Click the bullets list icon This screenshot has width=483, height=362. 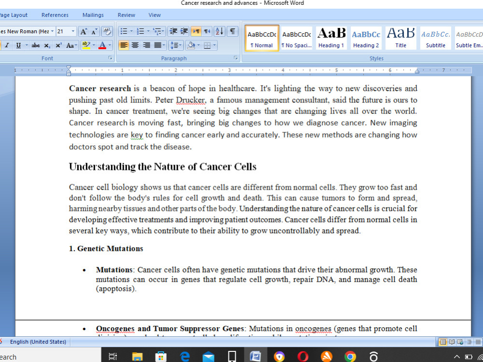tap(124, 31)
